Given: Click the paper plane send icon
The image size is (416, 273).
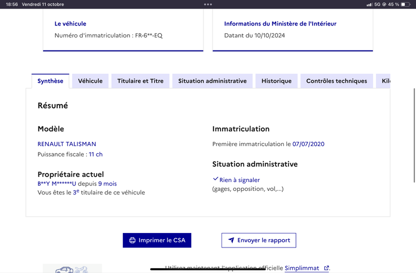Looking at the screenshot, I should pos(231,240).
